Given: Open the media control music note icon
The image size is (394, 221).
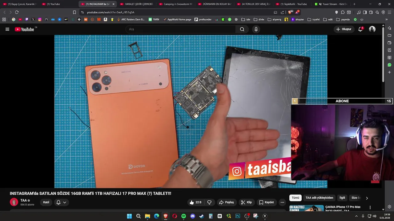Looking at the screenshot, I should pos(359,12).
